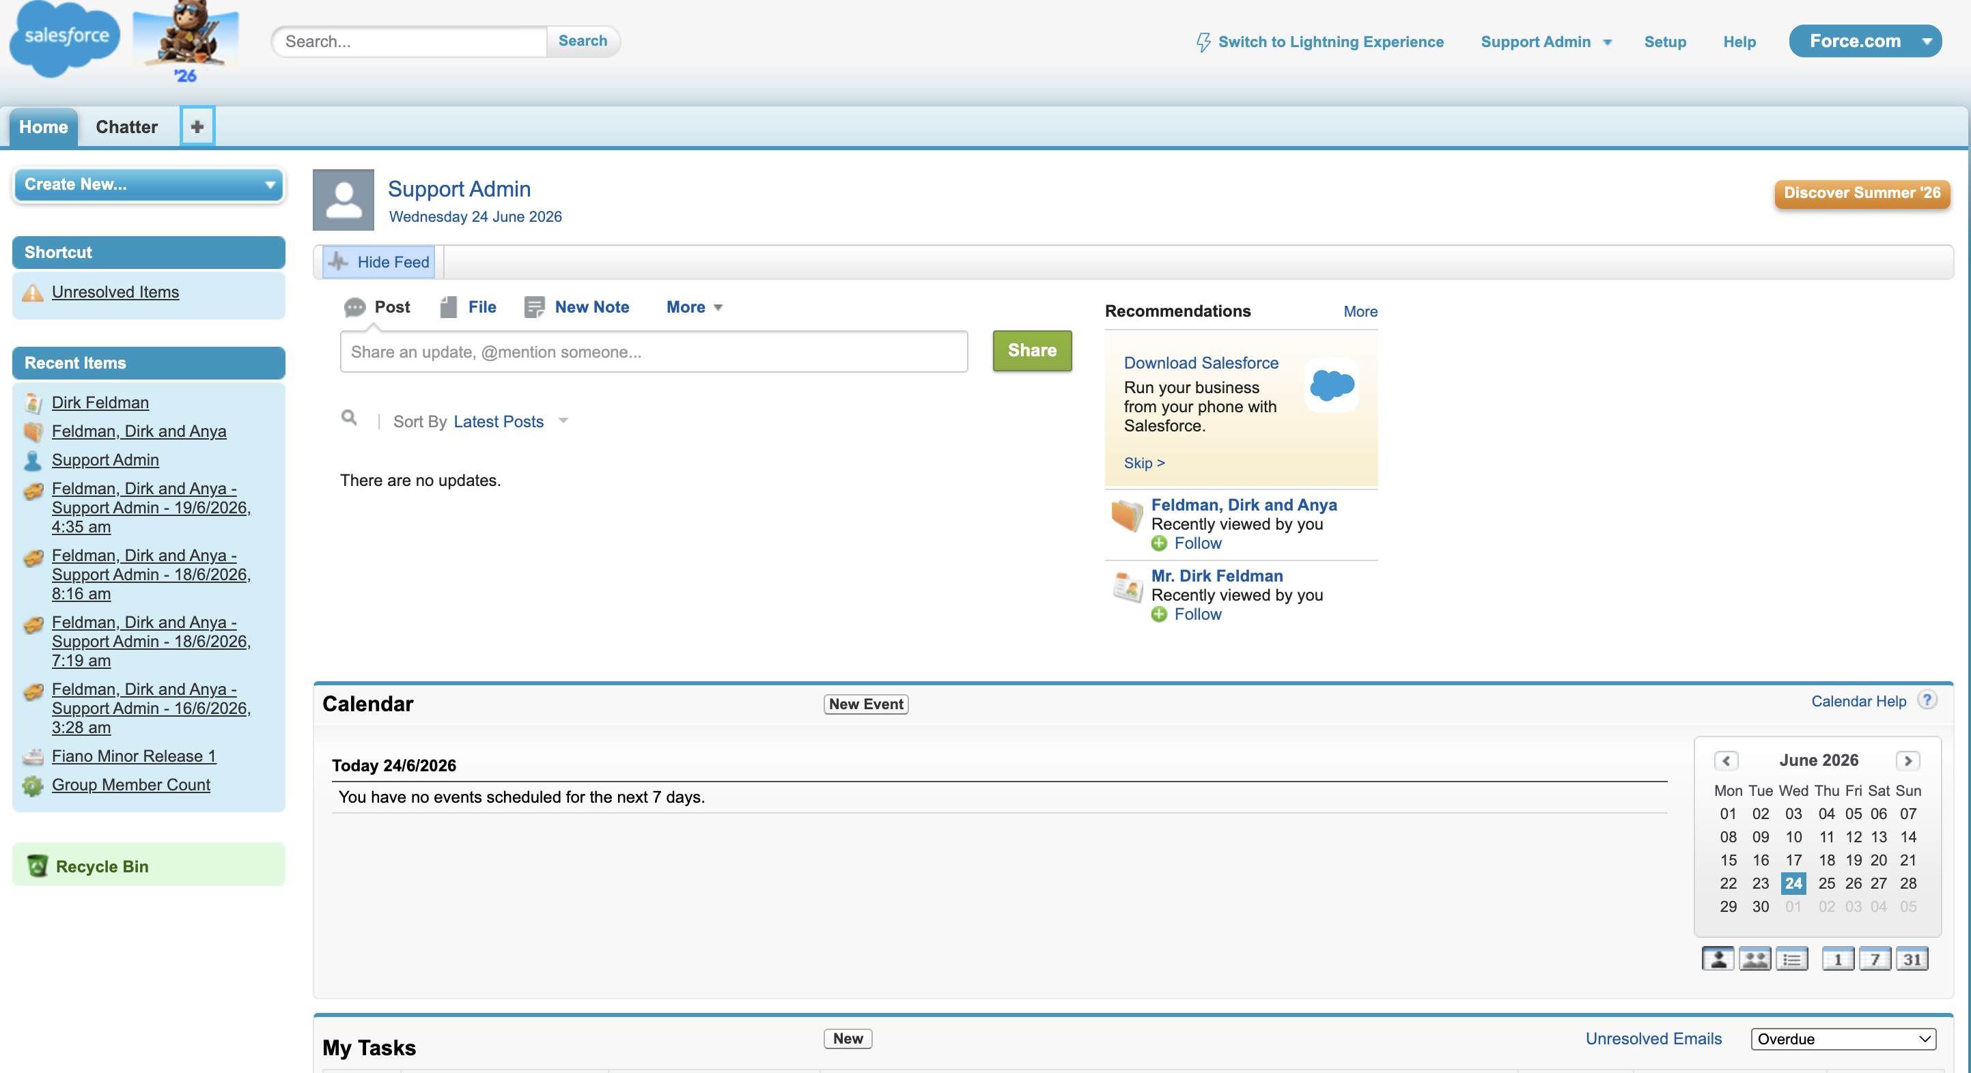Expand the Create New dropdown
The image size is (1971, 1073).
pyautogui.click(x=149, y=184)
